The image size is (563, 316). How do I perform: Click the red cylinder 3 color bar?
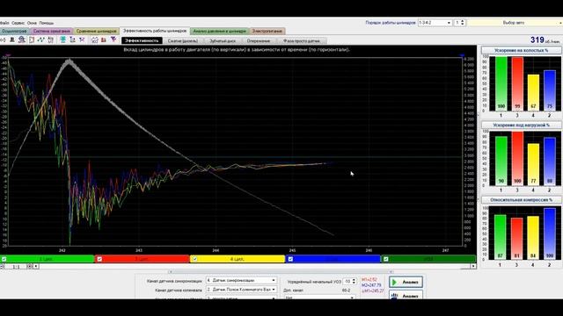(143, 259)
